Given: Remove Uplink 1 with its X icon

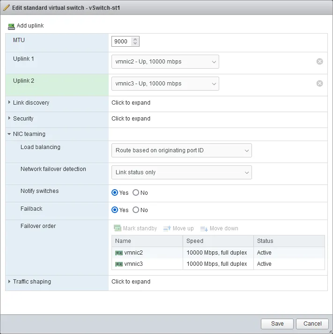Looking at the screenshot, I should (319, 62).
